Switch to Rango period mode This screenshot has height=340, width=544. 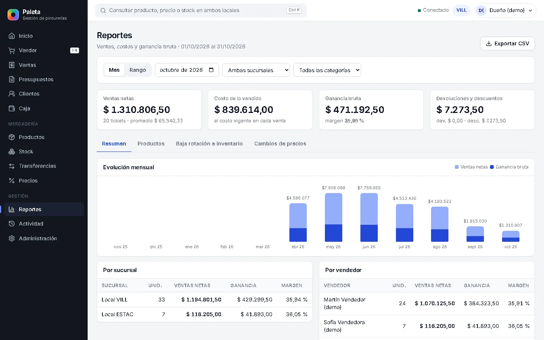(x=138, y=70)
